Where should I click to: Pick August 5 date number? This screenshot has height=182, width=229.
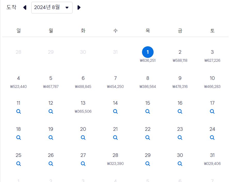point(51,78)
